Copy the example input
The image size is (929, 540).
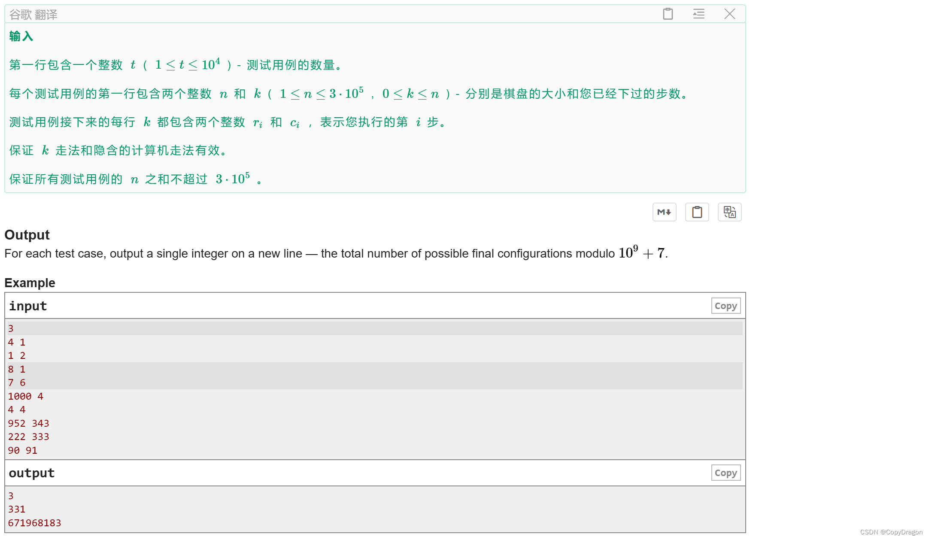tap(726, 306)
